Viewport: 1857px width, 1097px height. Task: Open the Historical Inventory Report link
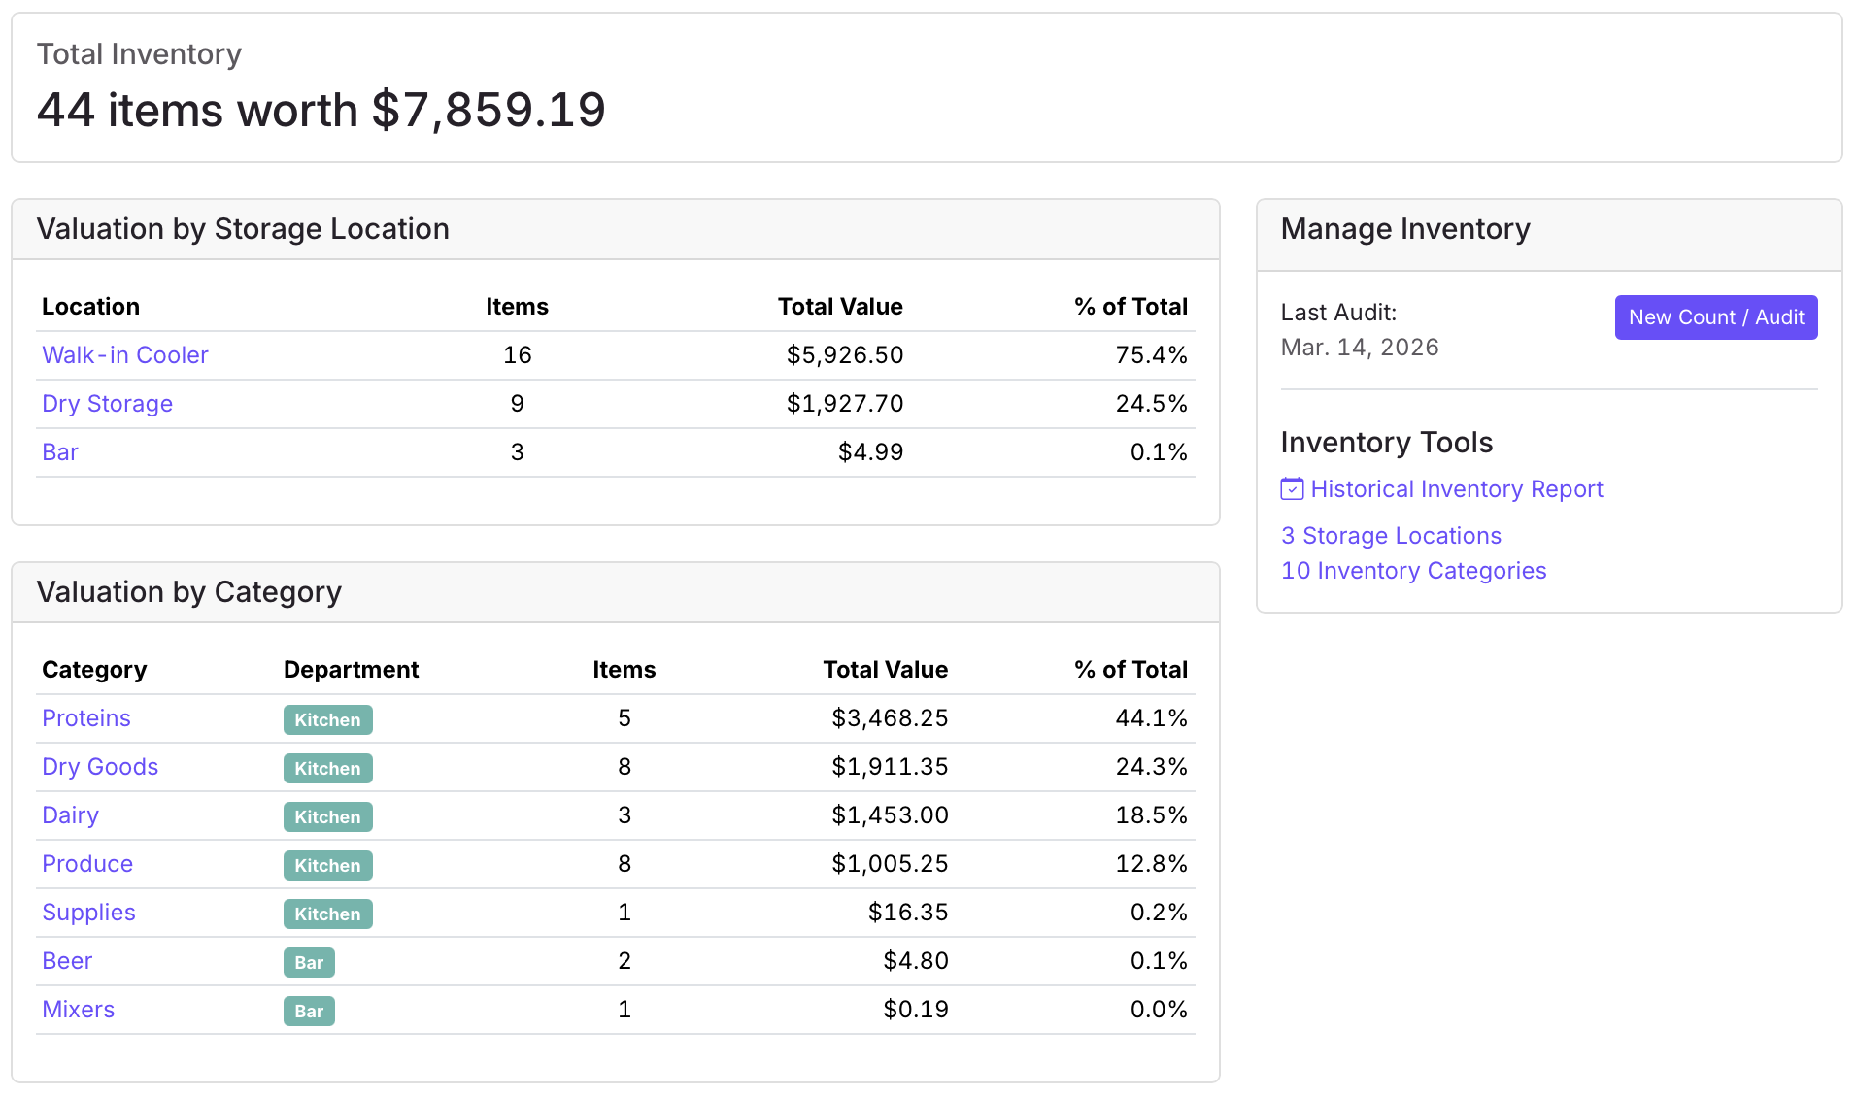pyautogui.click(x=1457, y=489)
